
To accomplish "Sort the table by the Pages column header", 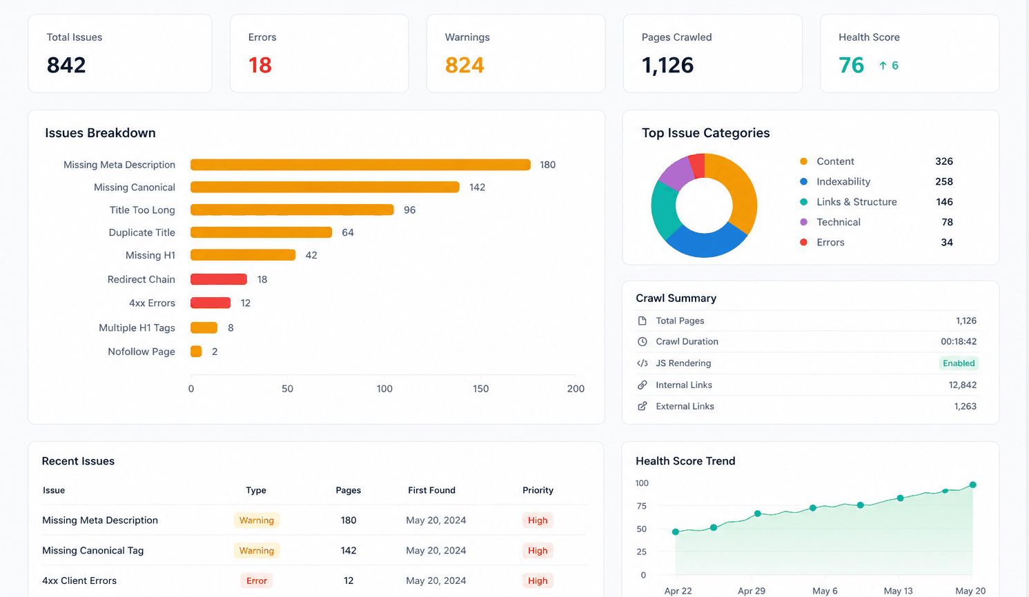I will (349, 490).
